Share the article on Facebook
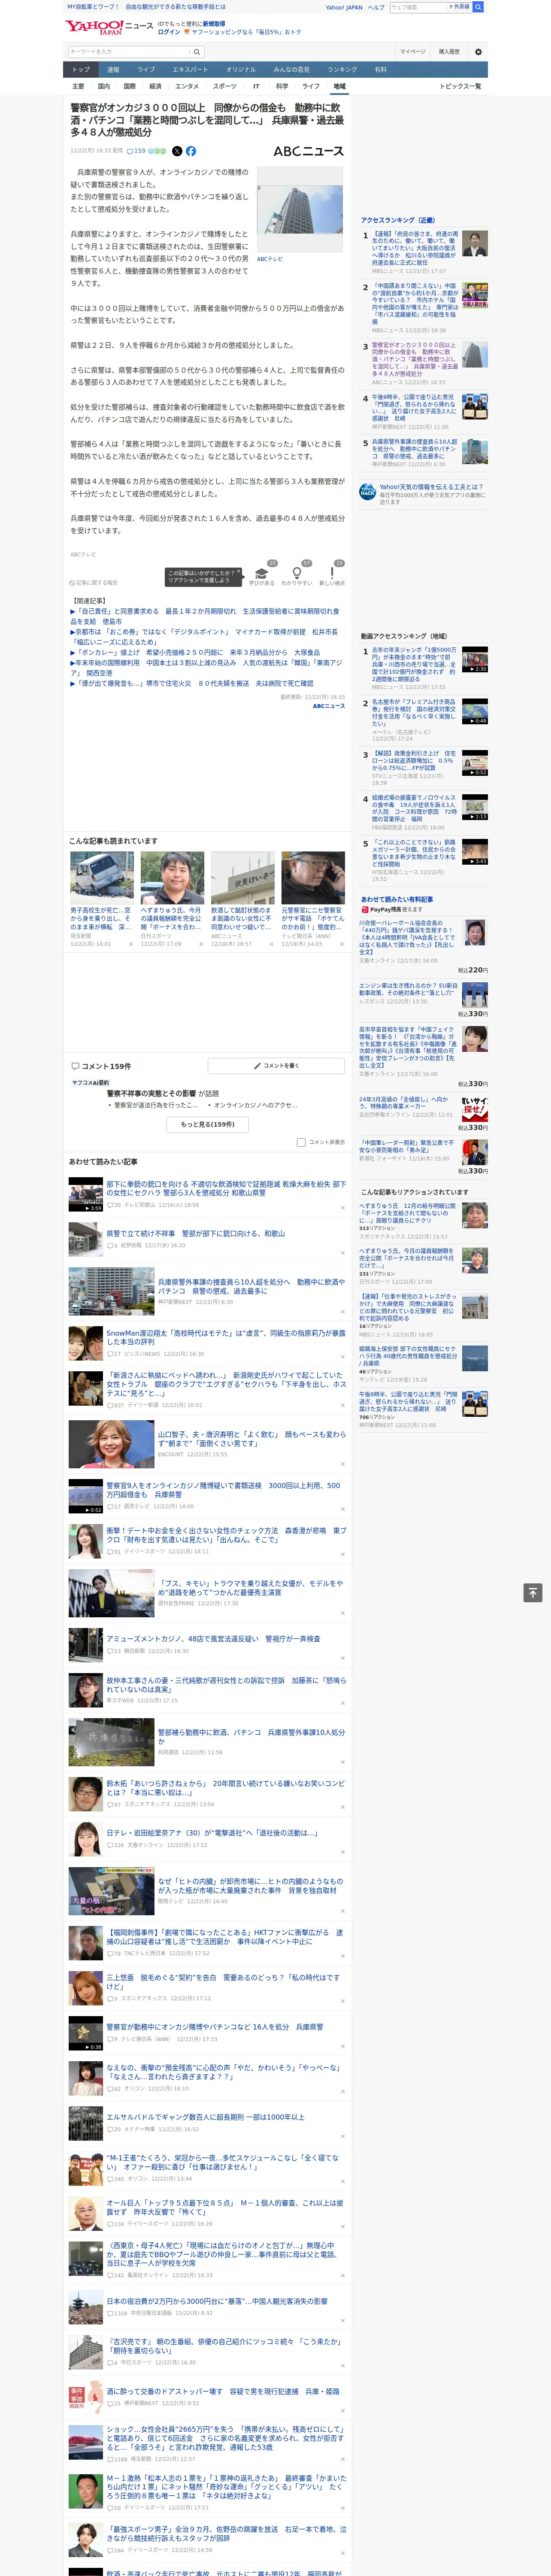The width and height of the screenshot is (551, 2576). [x=191, y=151]
